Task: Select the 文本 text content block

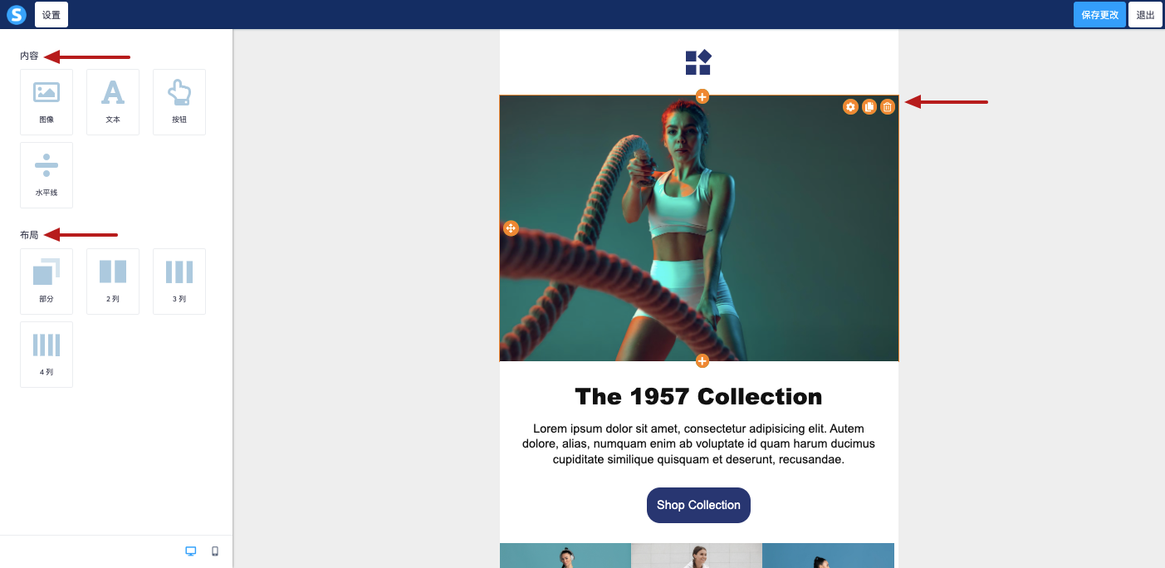Action: pos(113,102)
